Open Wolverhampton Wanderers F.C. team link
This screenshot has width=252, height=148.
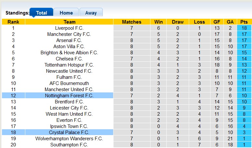(69, 139)
